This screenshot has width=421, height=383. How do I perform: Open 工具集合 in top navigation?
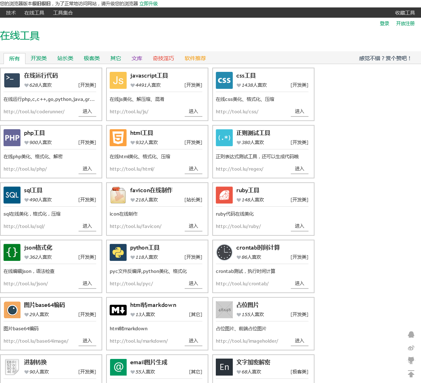coord(63,13)
